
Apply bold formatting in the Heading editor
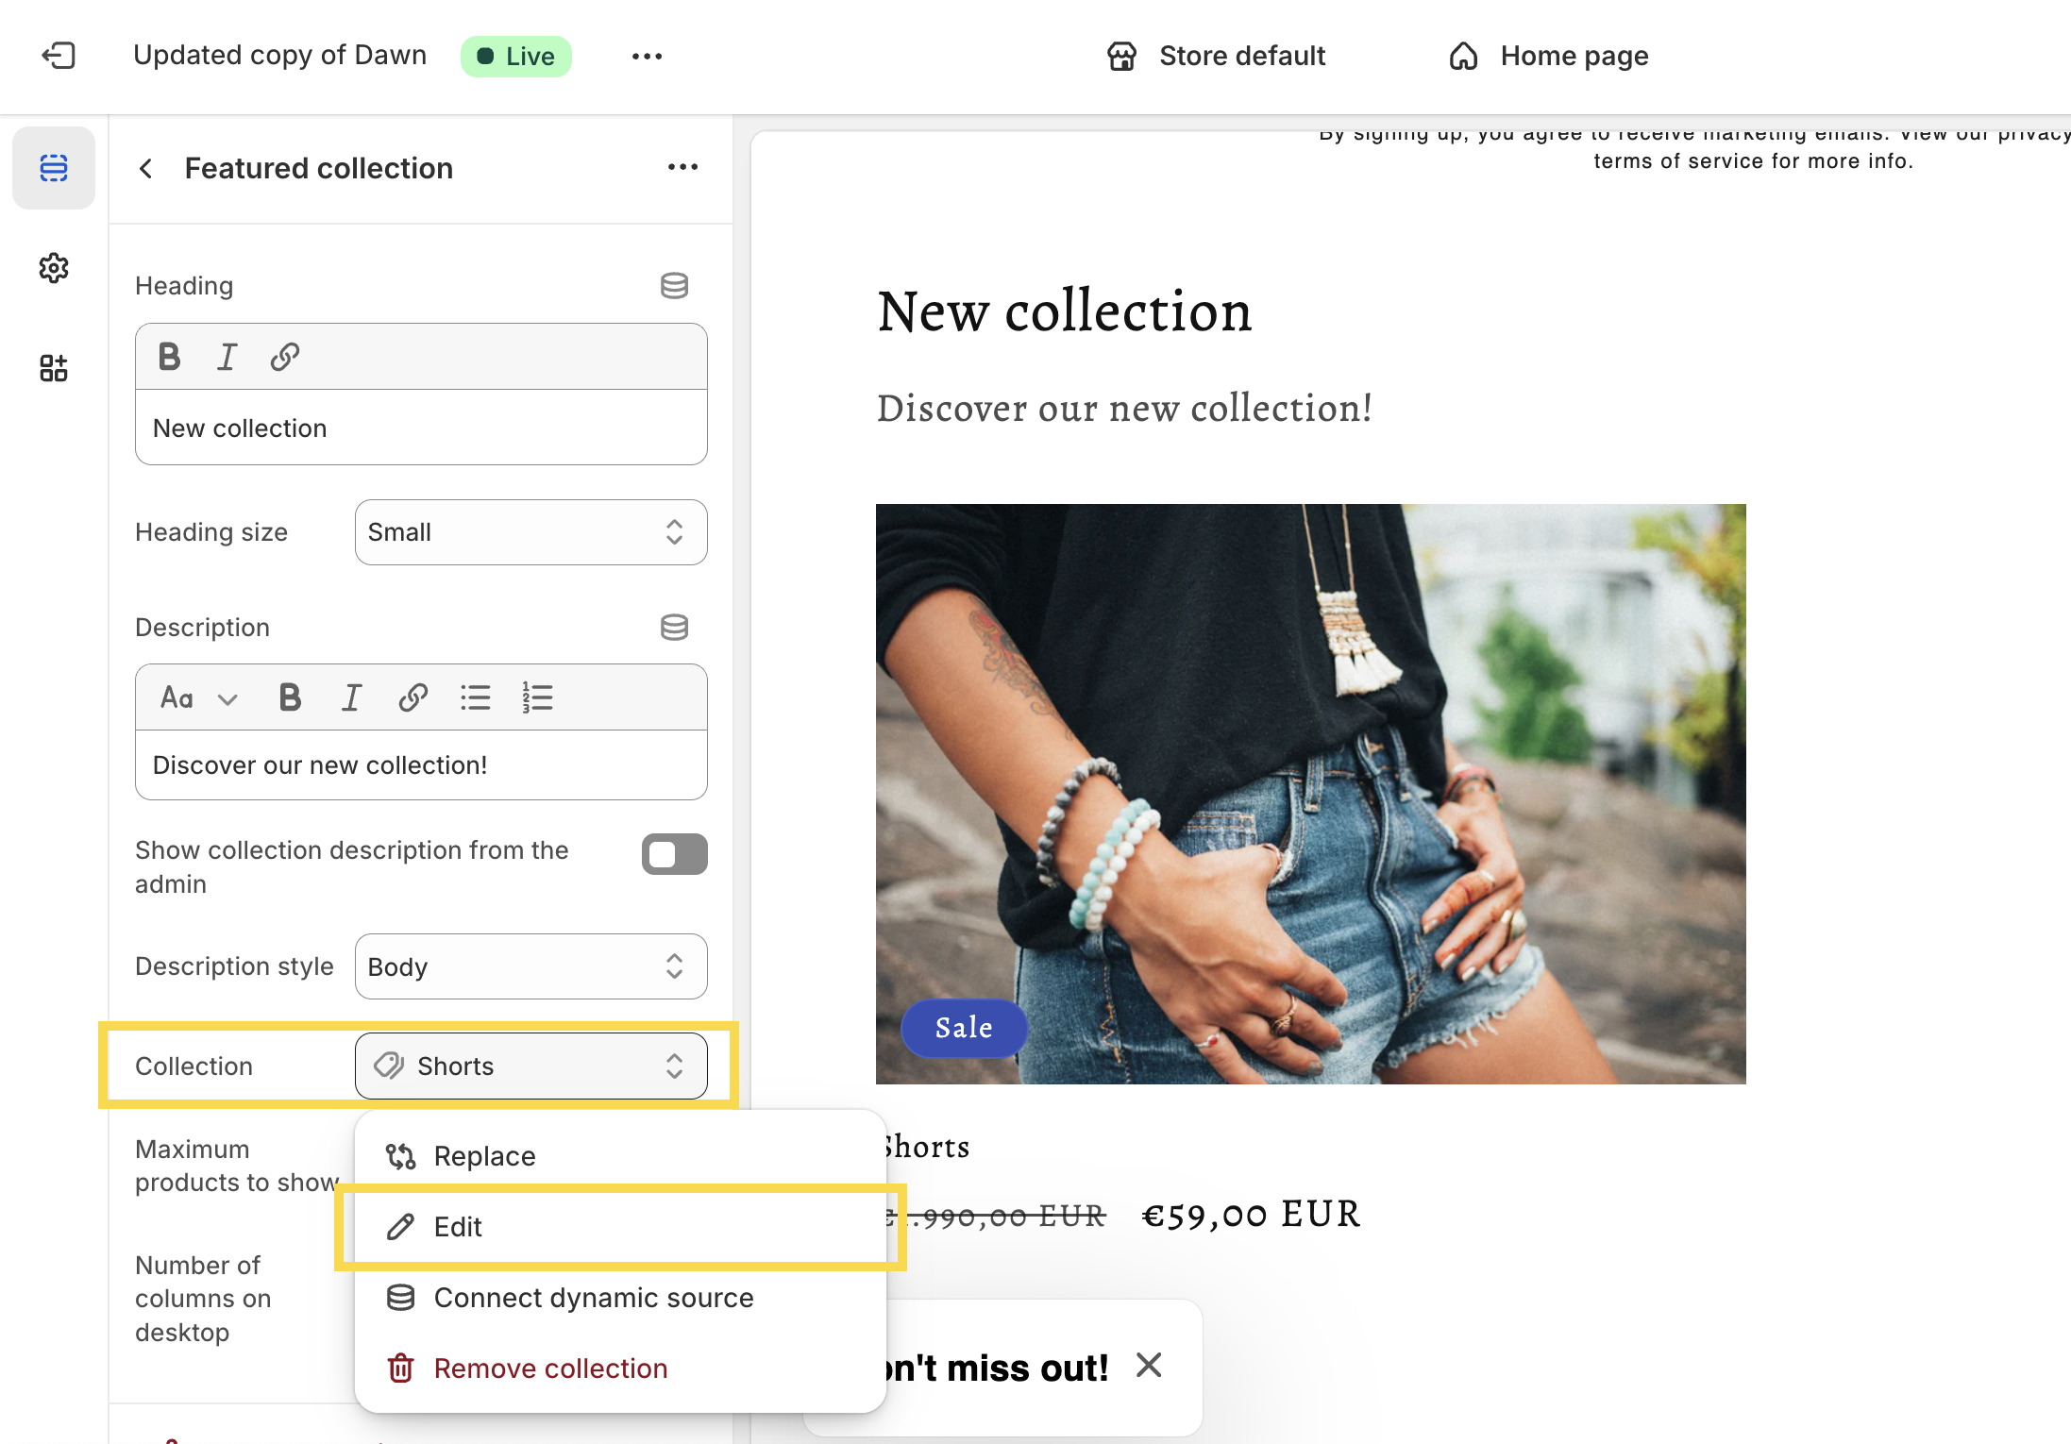pos(170,356)
